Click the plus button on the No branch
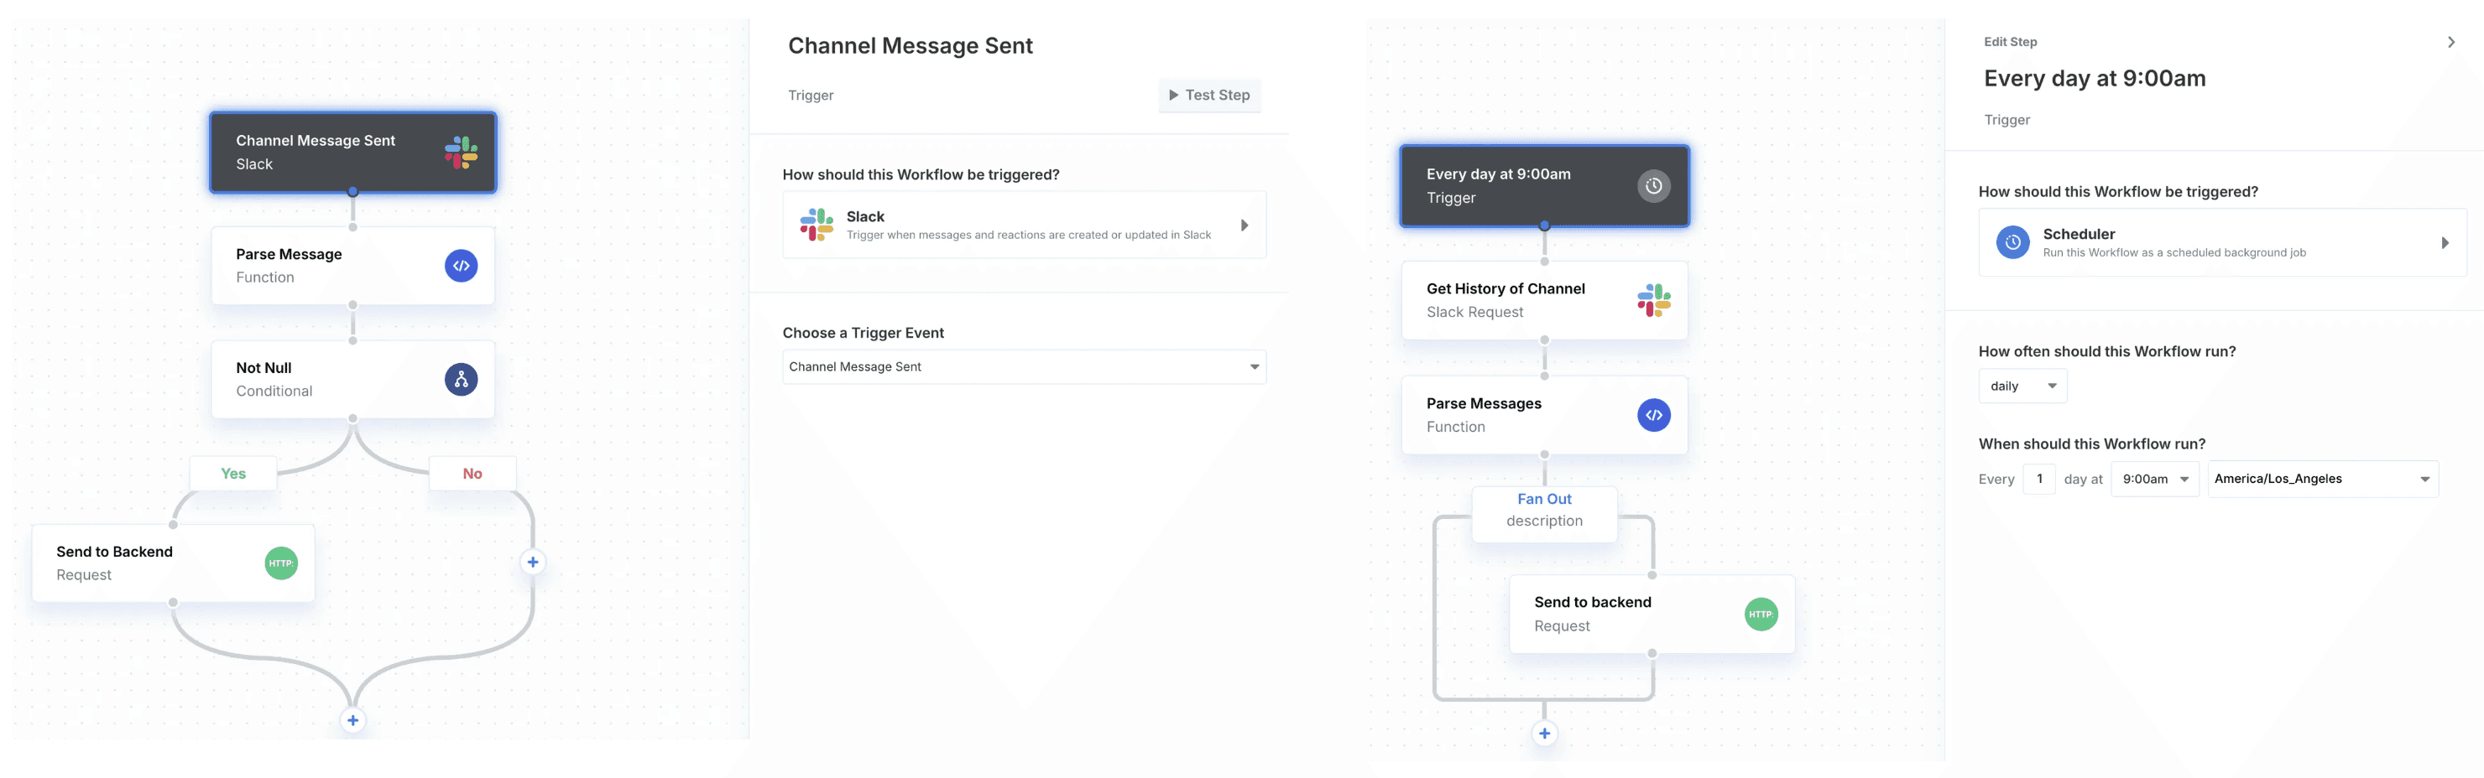The width and height of the screenshot is (2484, 778). (532, 562)
